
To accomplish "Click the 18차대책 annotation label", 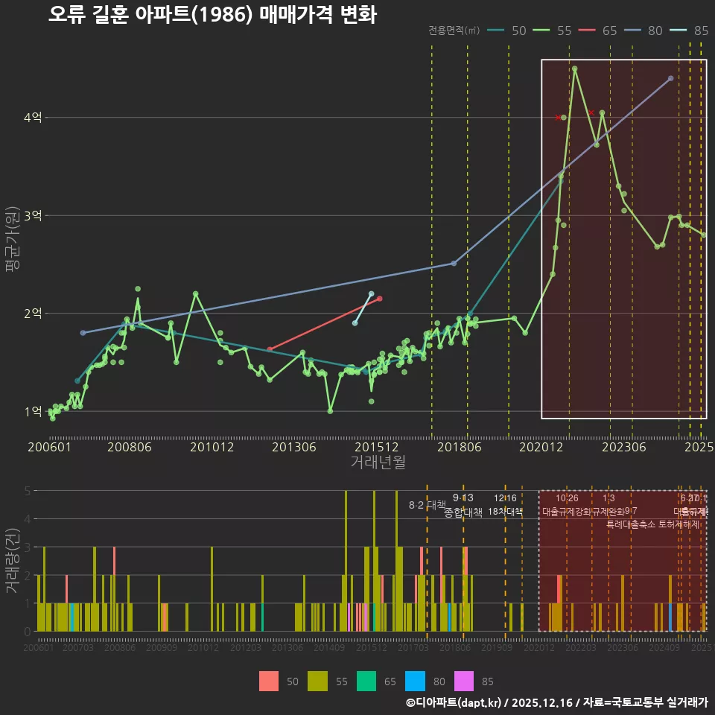I will pyautogui.click(x=505, y=512).
